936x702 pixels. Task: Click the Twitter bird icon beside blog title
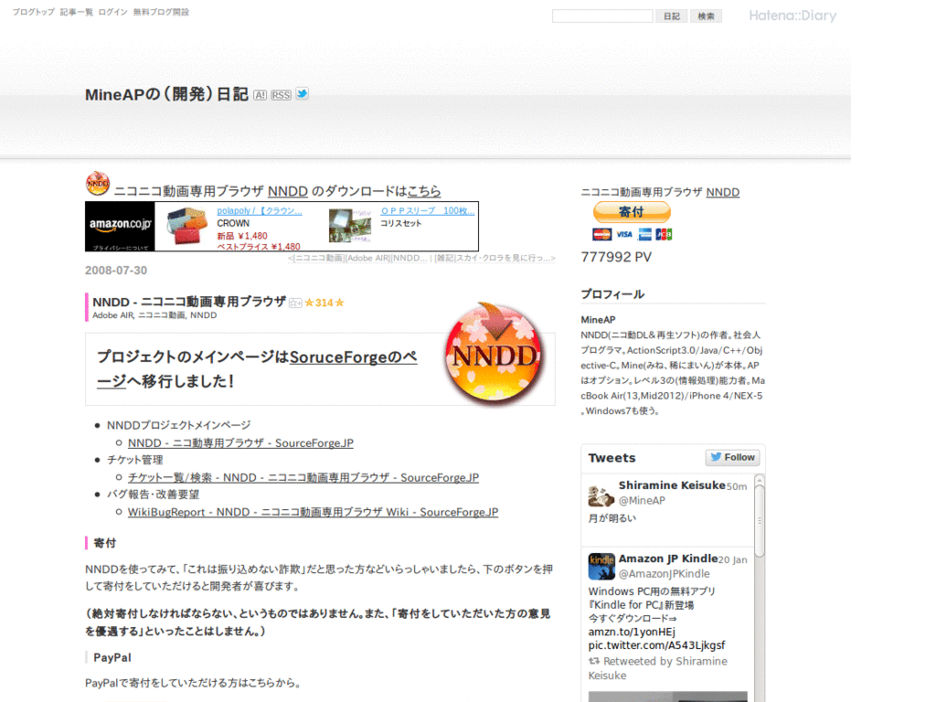[x=302, y=94]
